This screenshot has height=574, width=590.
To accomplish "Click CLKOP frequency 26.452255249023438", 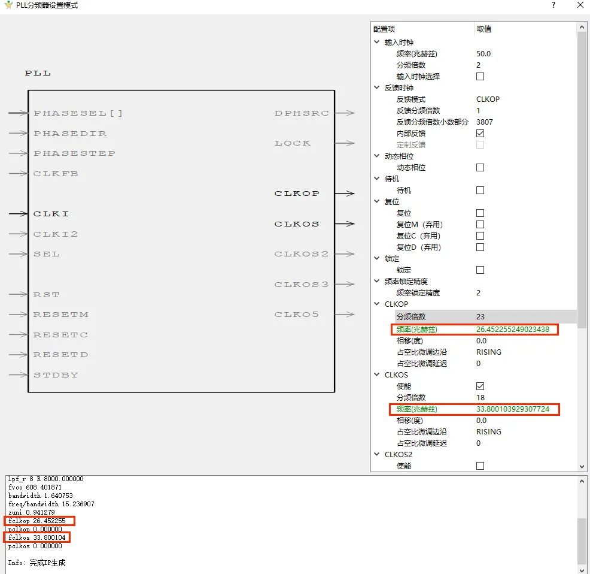I will point(512,330).
